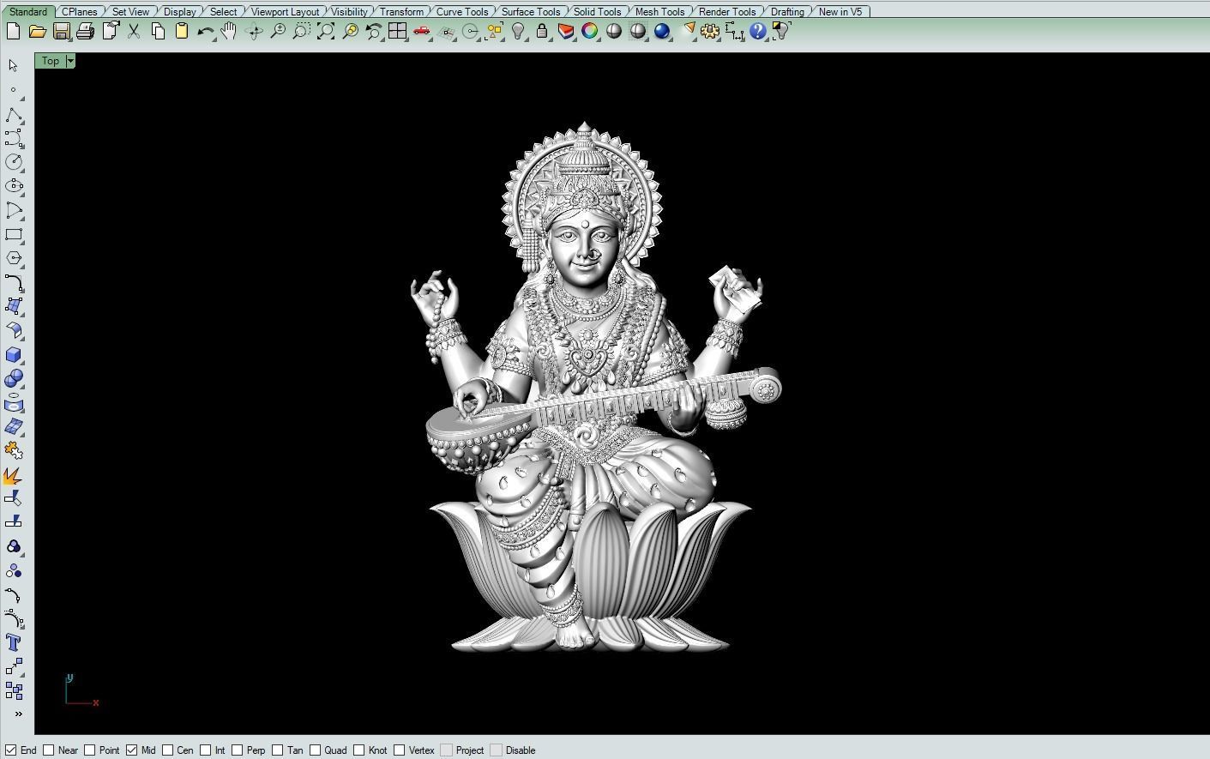Open the New in V5 tab
1210x759 pixels.
click(x=840, y=12)
